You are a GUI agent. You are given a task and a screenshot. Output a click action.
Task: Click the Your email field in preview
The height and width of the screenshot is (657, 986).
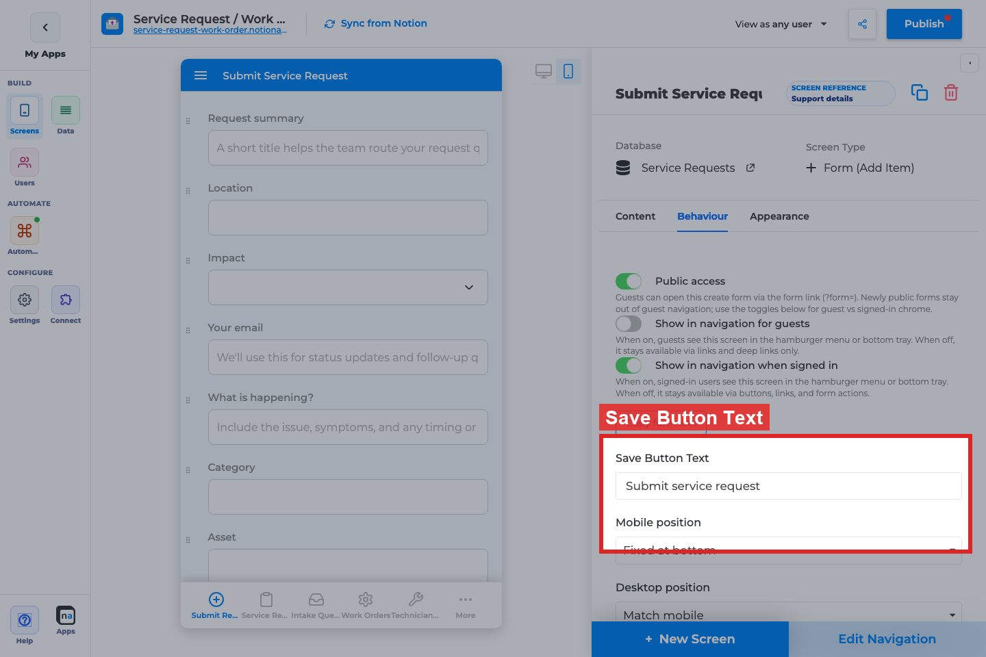348,357
